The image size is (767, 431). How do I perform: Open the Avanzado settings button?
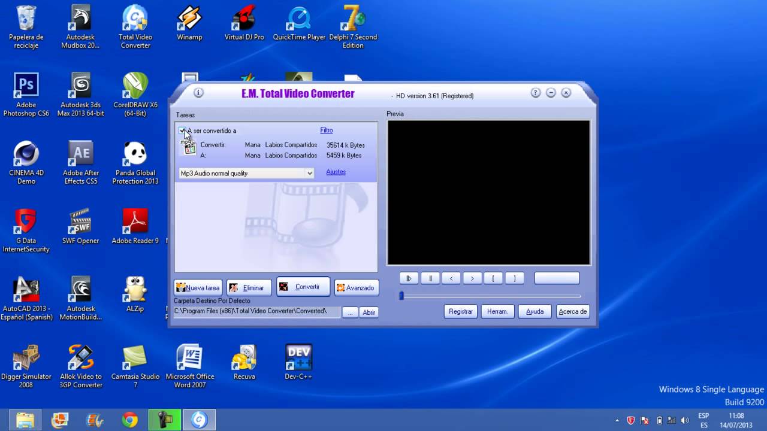pos(356,287)
